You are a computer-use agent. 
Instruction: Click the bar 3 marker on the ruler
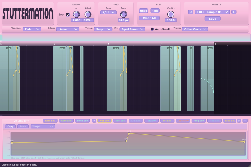coord(108,44)
